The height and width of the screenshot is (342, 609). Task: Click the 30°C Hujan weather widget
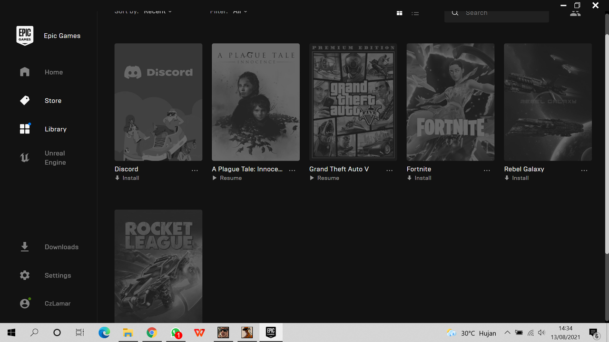click(471, 333)
